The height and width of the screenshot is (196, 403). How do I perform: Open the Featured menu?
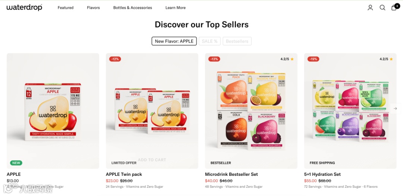click(x=66, y=8)
